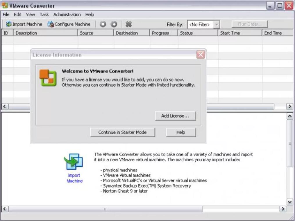Sort by the Progress column header
This screenshot has width=295, height=221.
click(x=164, y=33)
